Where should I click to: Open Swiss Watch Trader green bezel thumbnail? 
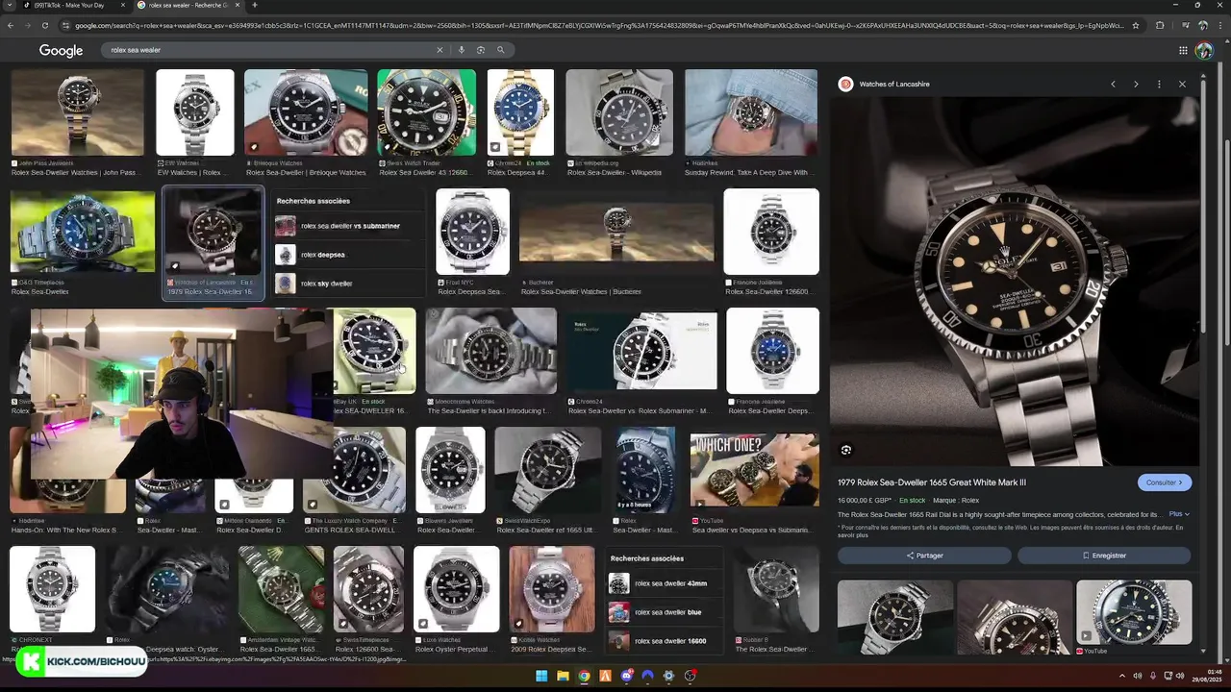[x=426, y=112]
